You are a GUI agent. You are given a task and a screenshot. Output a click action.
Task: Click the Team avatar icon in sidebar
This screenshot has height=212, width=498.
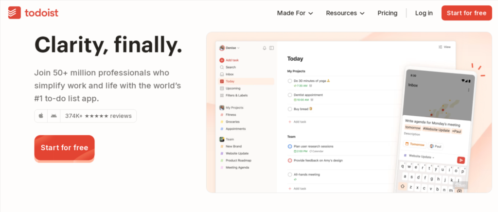[x=222, y=140]
